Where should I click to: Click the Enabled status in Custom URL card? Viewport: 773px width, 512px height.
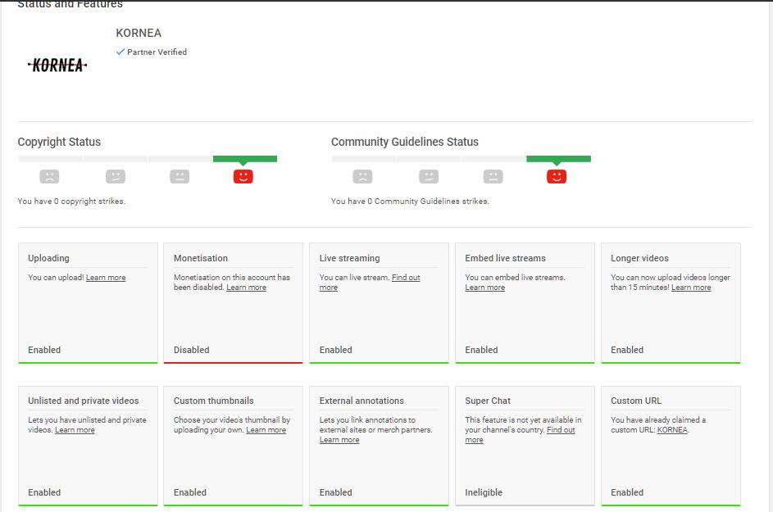627,492
